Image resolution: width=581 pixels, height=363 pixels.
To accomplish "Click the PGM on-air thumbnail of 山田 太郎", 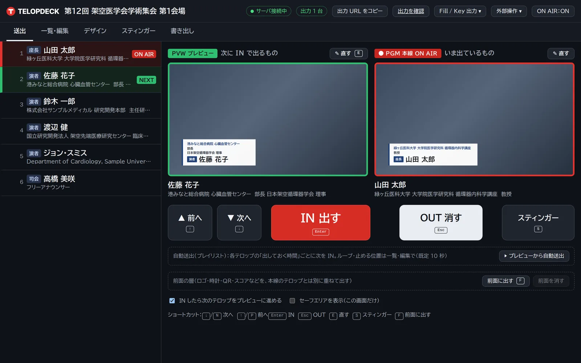I will [x=474, y=119].
